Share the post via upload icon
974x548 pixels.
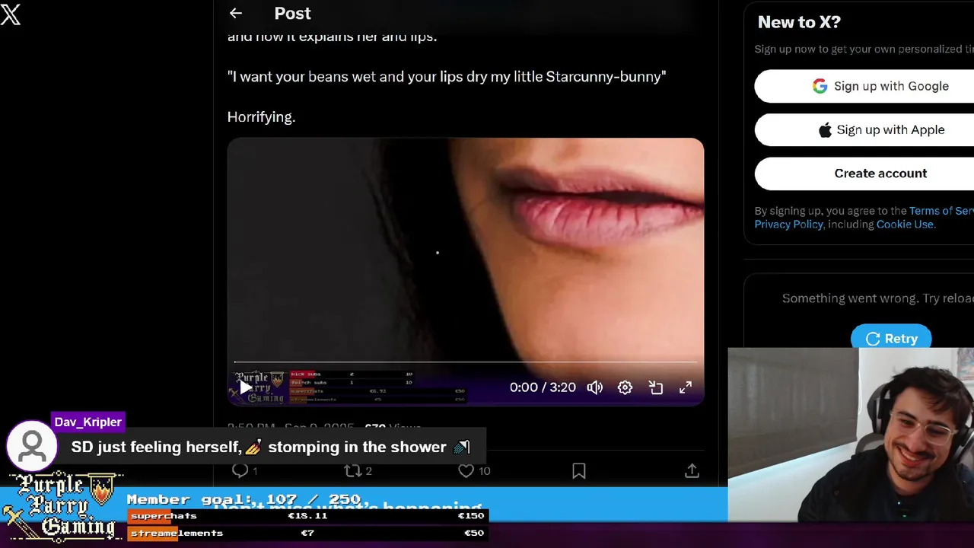click(x=692, y=471)
